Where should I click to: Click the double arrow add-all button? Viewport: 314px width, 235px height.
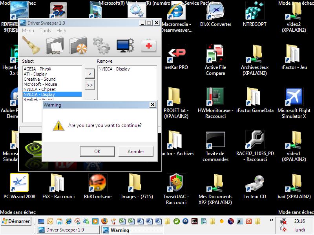[90, 85]
